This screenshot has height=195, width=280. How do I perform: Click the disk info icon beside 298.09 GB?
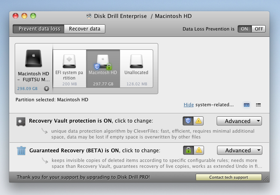pyautogui.click(x=47, y=89)
